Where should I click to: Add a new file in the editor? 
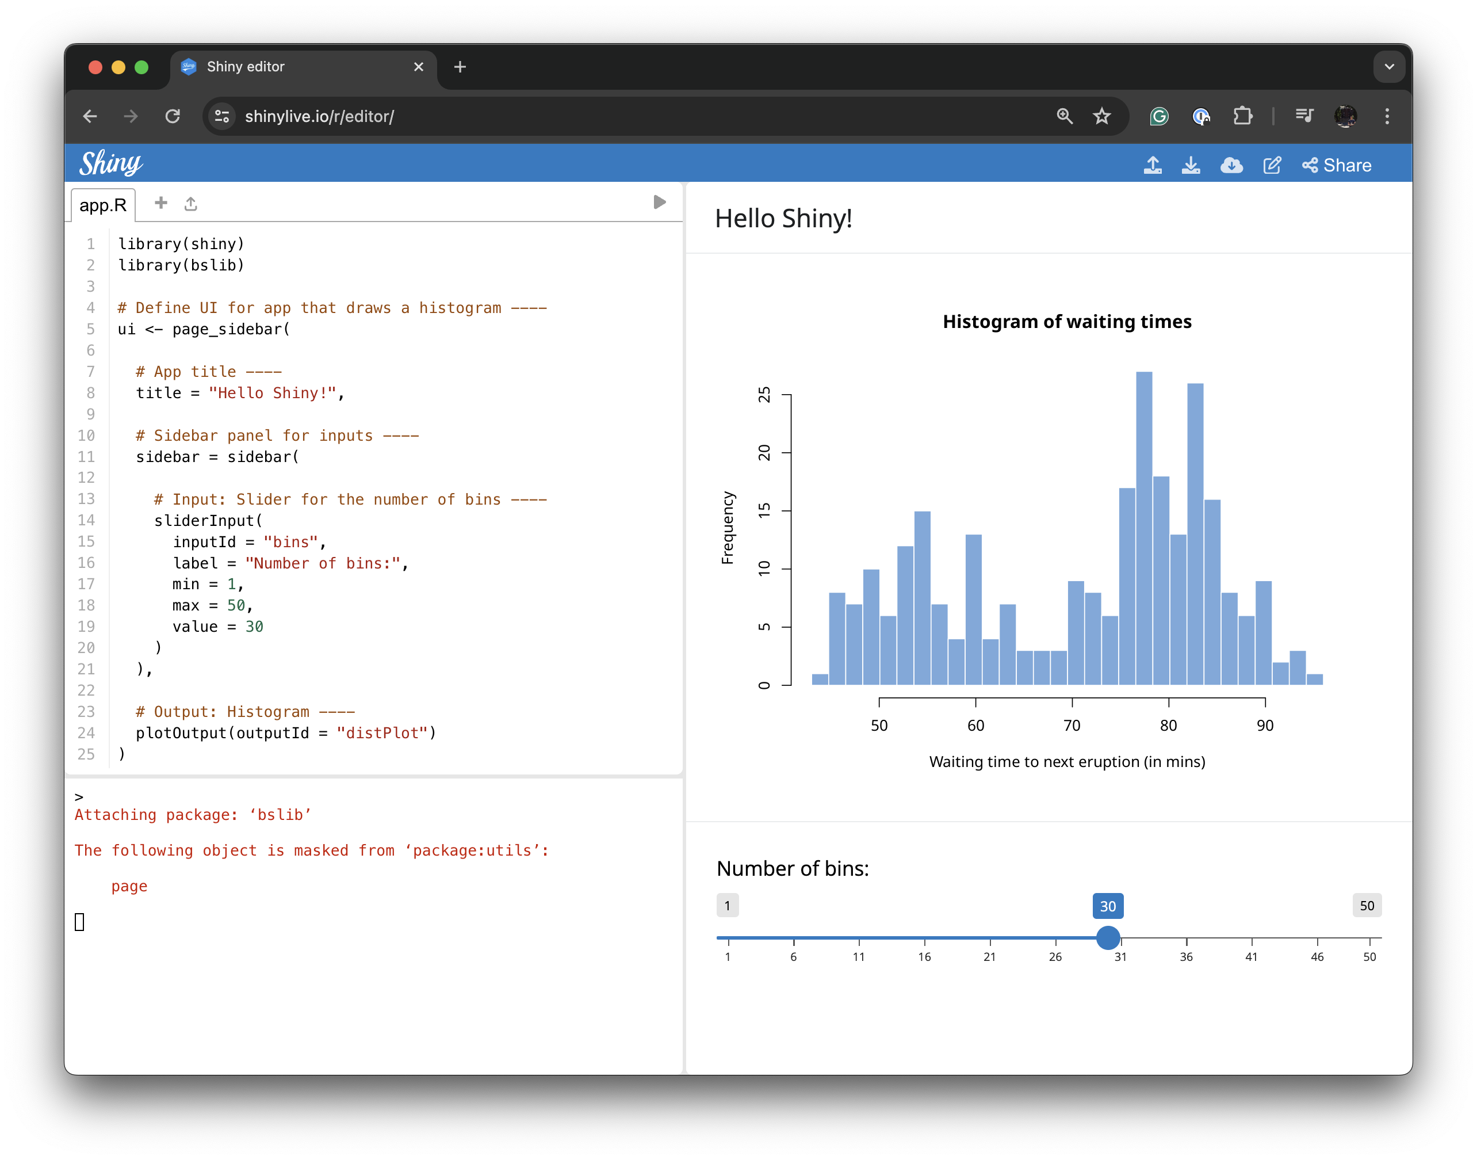(x=161, y=203)
